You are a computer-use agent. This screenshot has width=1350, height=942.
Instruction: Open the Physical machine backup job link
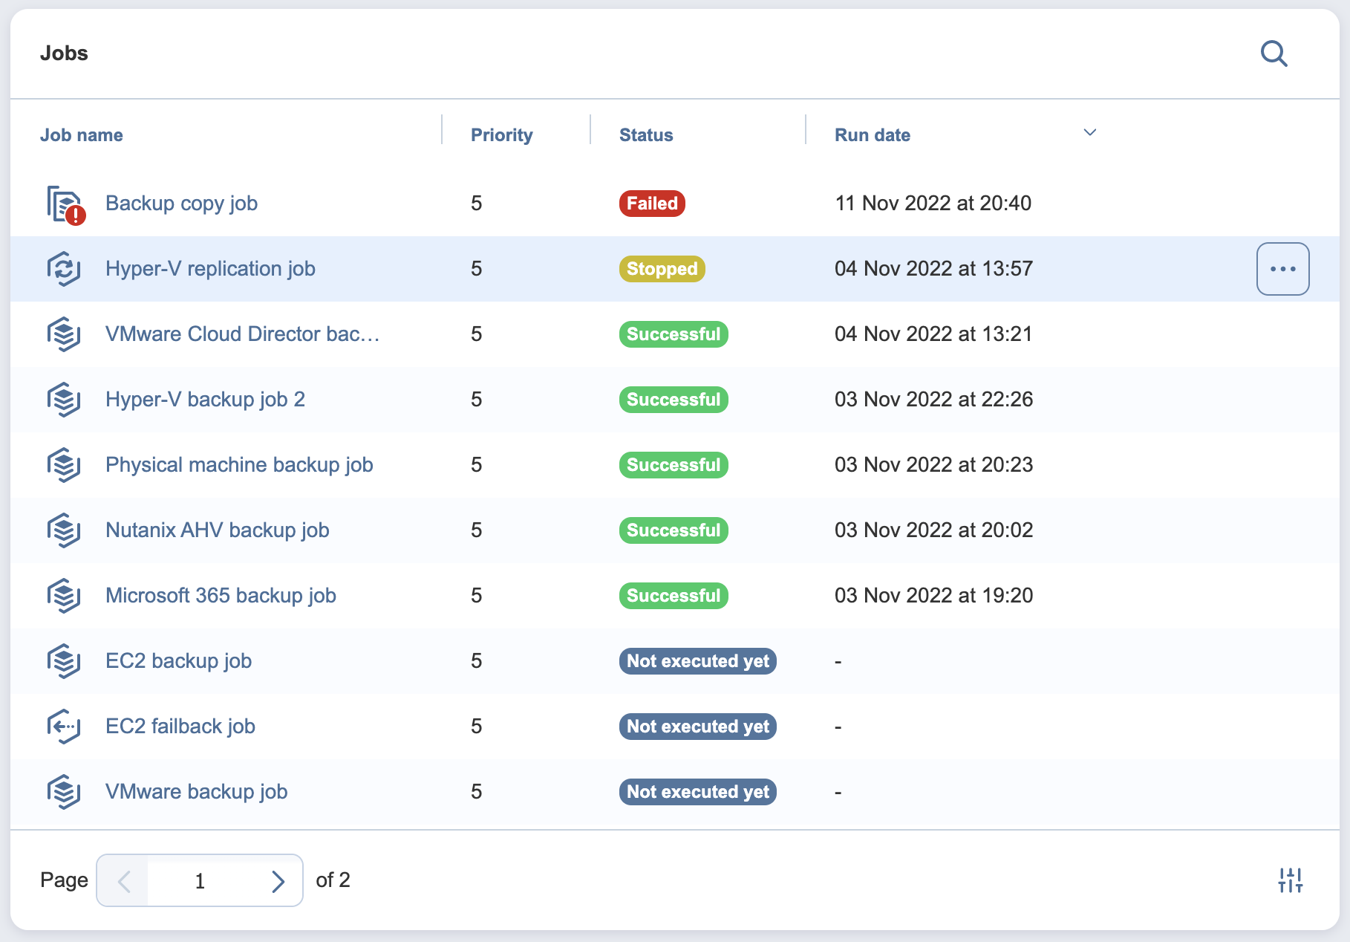239,465
